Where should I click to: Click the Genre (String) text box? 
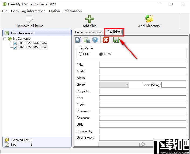(174, 85)
